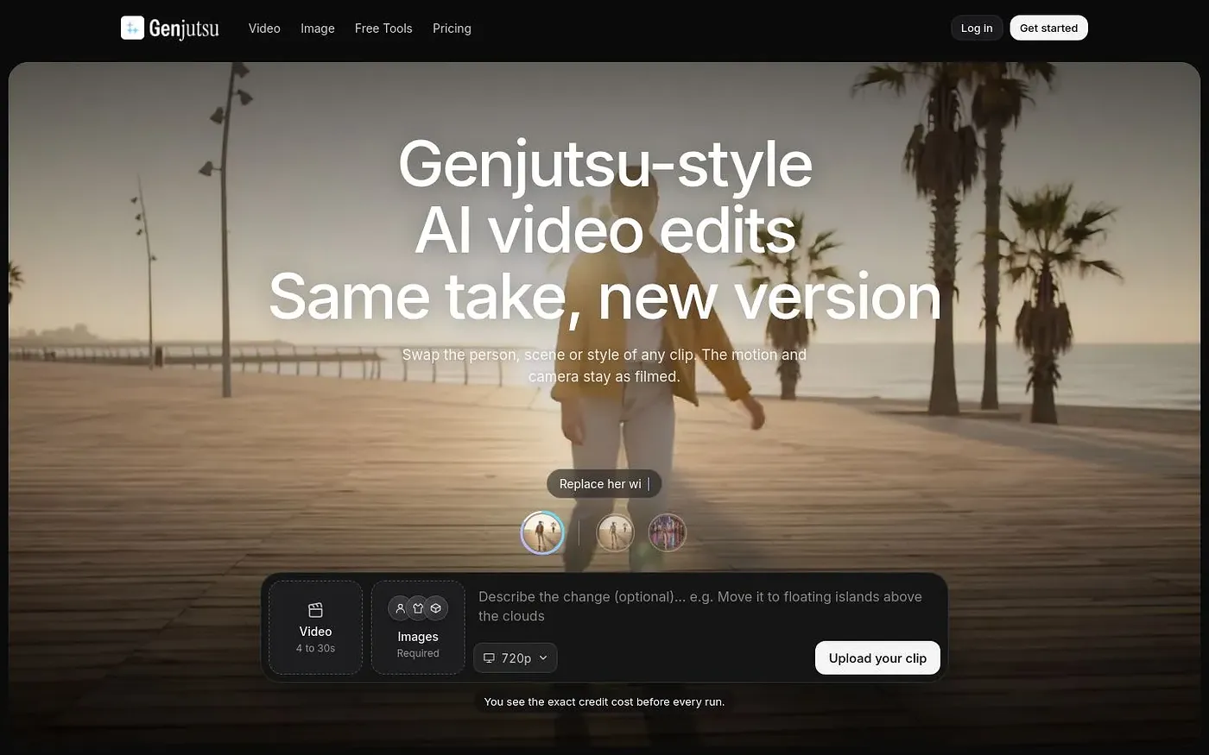Click the Log in button
This screenshot has height=755, width=1209.
(x=977, y=28)
